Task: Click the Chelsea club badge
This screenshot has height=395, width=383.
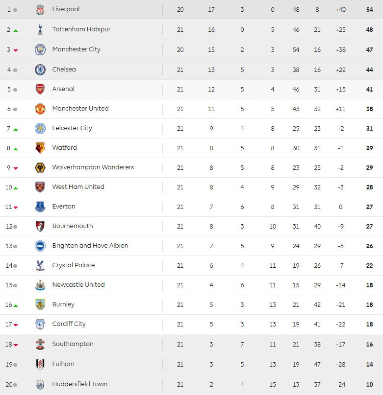Action: click(40, 70)
